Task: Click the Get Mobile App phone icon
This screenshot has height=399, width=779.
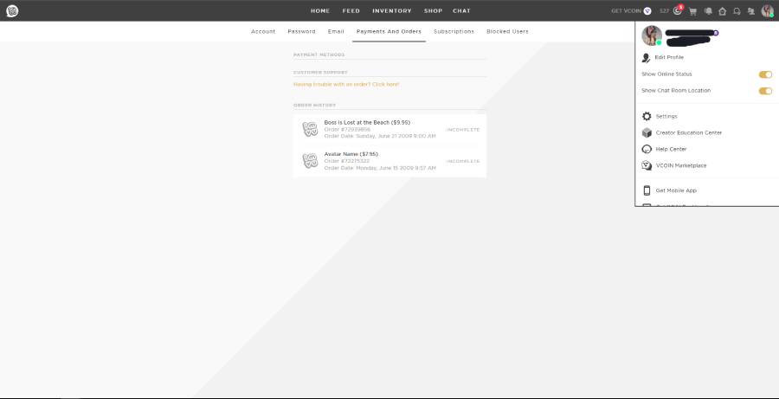Action: point(647,190)
